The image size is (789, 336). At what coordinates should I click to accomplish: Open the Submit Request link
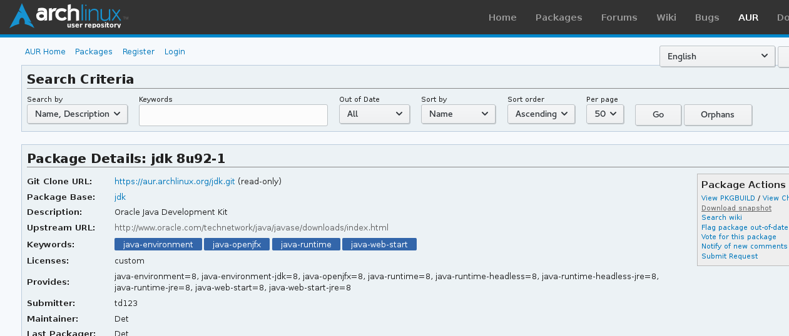[x=730, y=256]
